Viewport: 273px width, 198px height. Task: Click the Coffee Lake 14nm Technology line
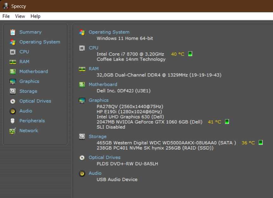pyautogui.click(x=131, y=59)
